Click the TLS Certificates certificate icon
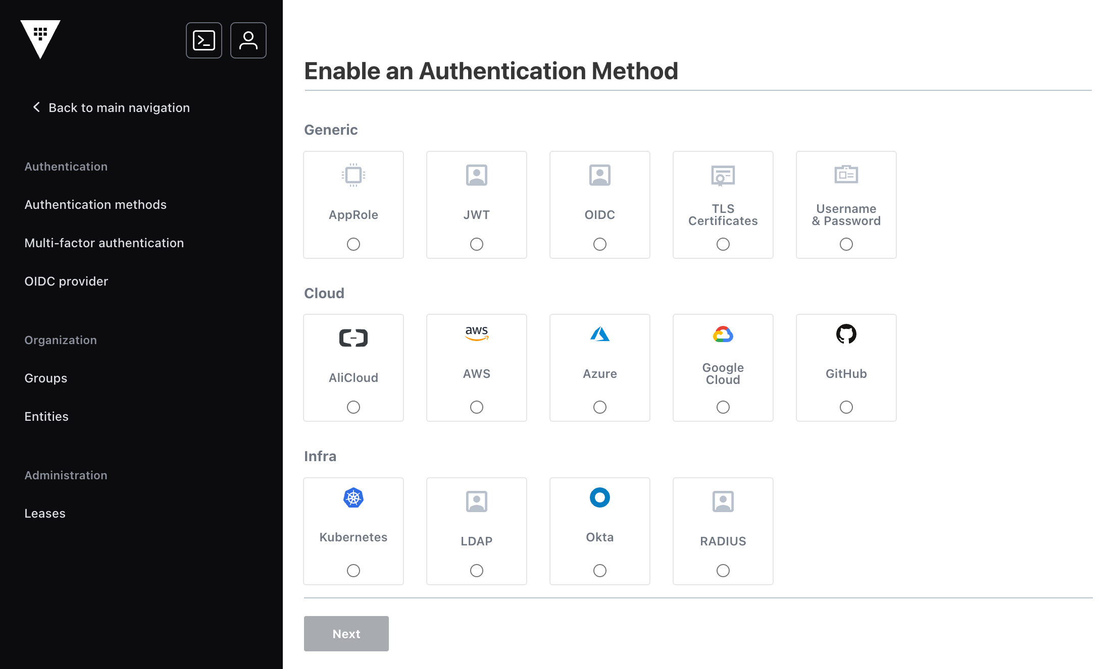Viewport: 1114px width, 669px height. pos(723,176)
